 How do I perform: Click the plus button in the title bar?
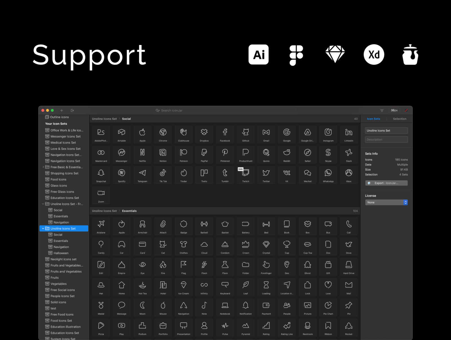61,110
